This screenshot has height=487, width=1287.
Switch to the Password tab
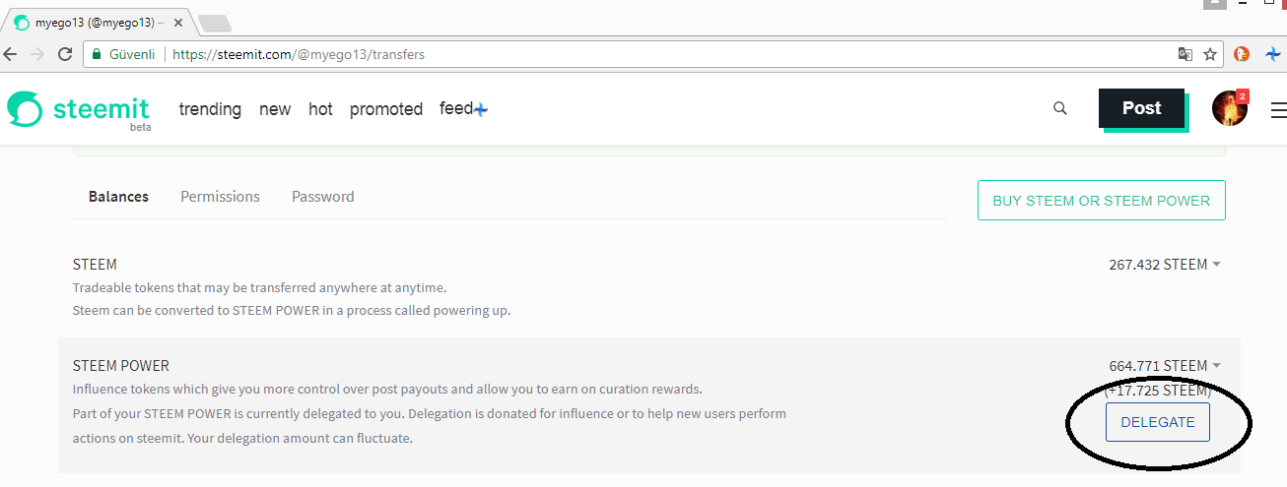(x=322, y=197)
